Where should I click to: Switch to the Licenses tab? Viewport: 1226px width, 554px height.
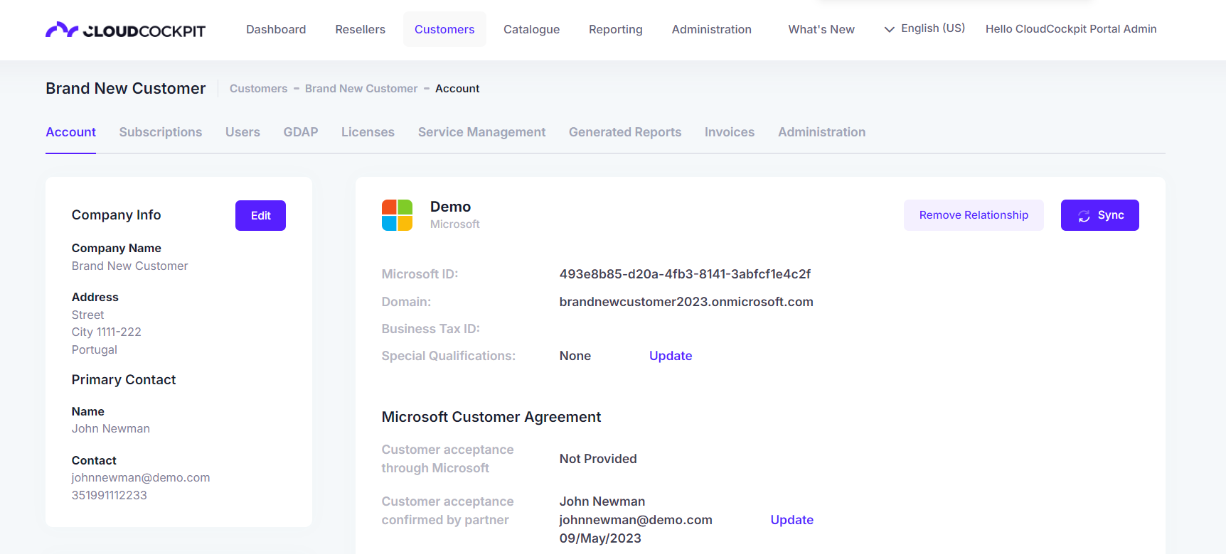point(368,132)
